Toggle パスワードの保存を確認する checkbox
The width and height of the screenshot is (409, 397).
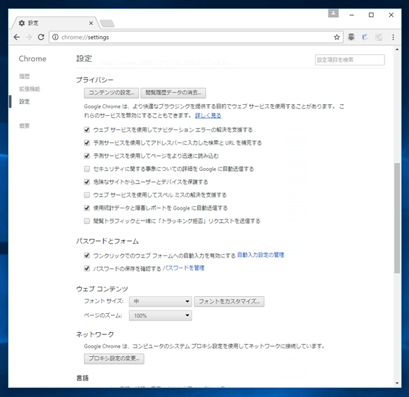click(87, 268)
